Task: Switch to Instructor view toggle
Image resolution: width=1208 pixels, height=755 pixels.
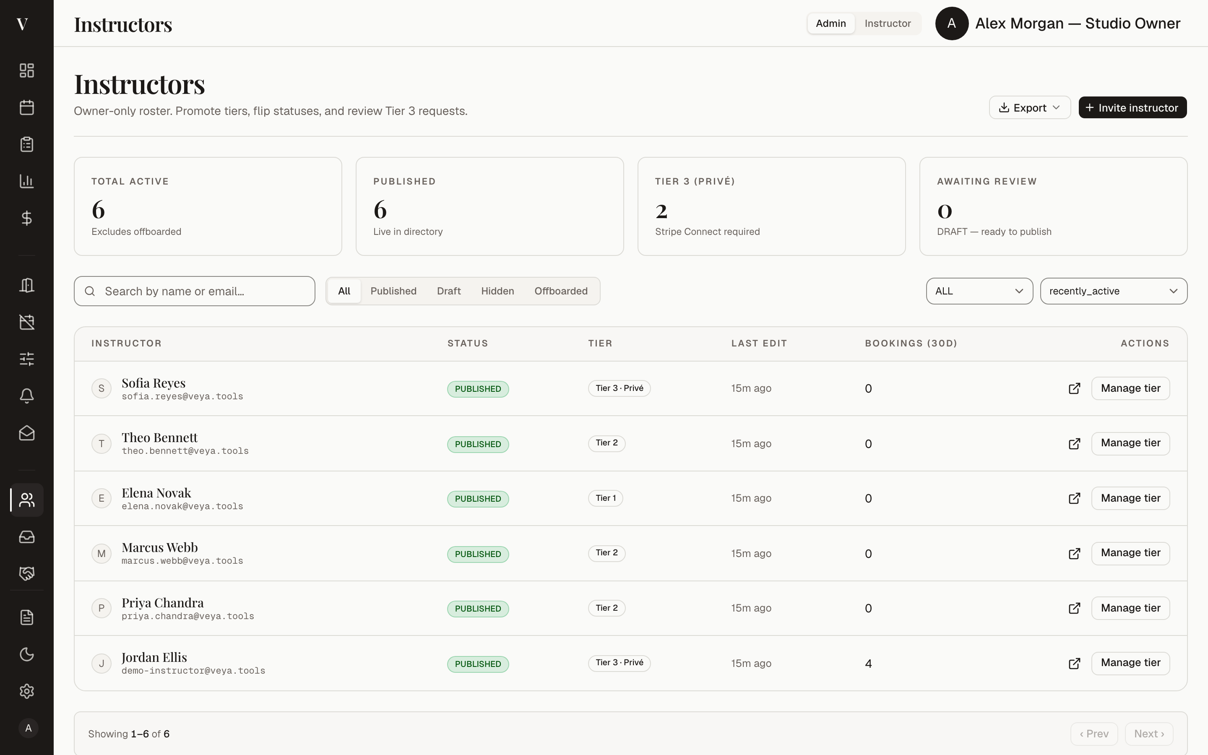Action: 888,23
